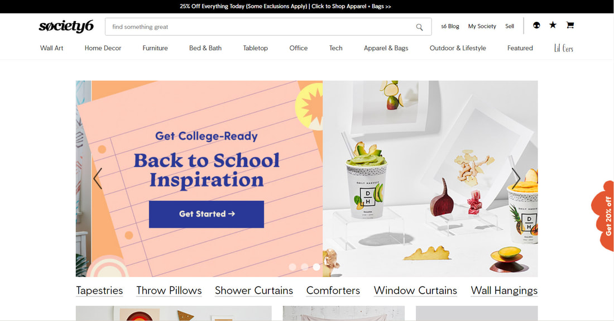The image size is (614, 321).
Task: Open the Get 20% off side tab
Action: 603,215
